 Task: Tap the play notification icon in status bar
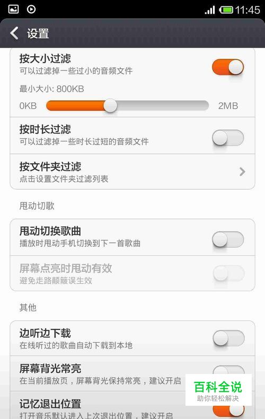[x=31, y=10]
